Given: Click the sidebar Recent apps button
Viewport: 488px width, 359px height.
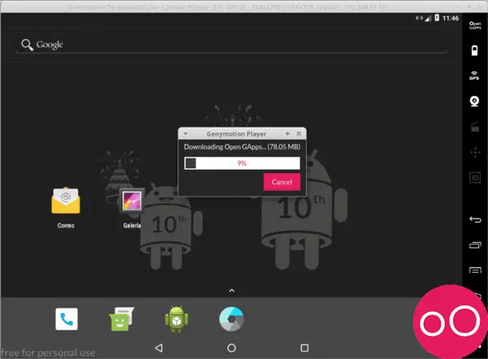Looking at the screenshot, I should point(475,245).
